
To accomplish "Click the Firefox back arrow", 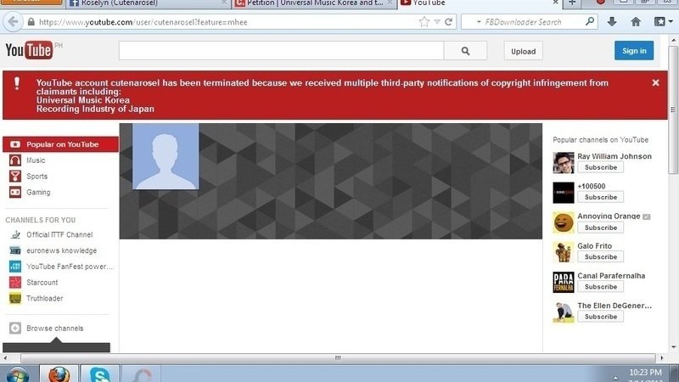I will pos(13,22).
